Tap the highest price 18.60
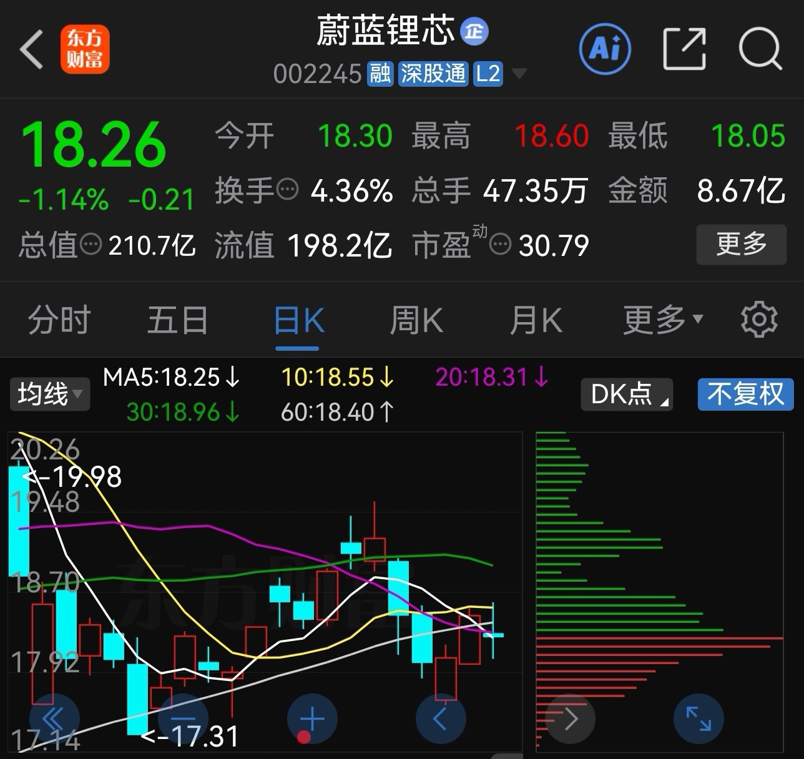This screenshot has width=804, height=759. tap(552, 136)
